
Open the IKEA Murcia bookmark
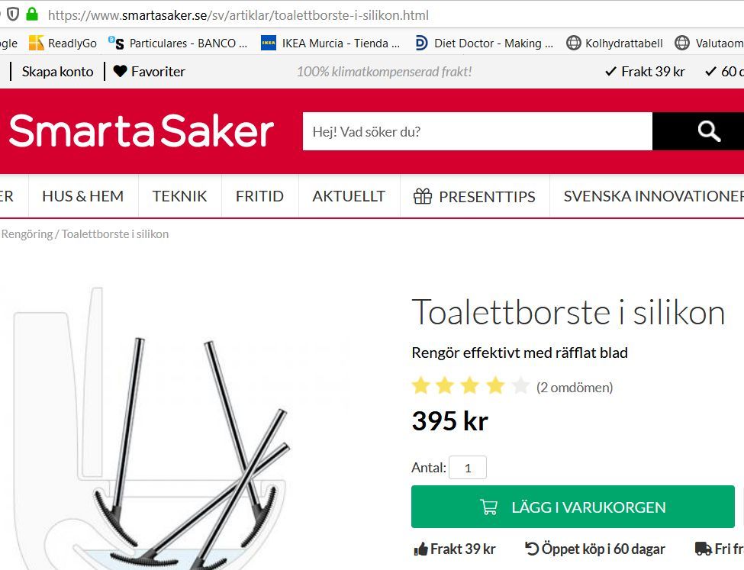pos(330,43)
